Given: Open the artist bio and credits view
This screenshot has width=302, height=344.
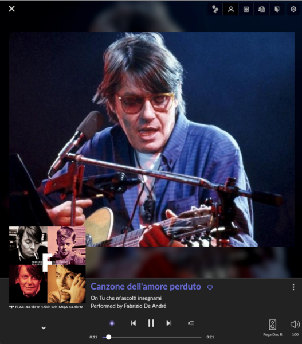Looking at the screenshot, I should (x=261, y=9).
